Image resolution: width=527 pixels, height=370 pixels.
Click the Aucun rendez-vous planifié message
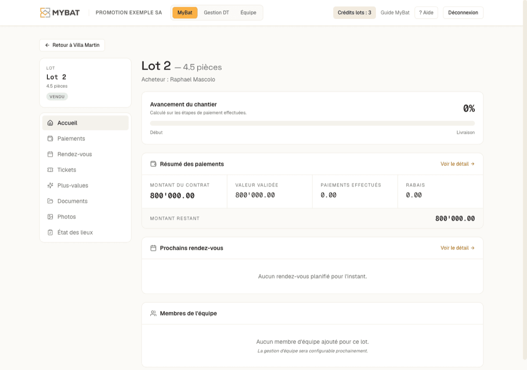[x=312, y=277]
